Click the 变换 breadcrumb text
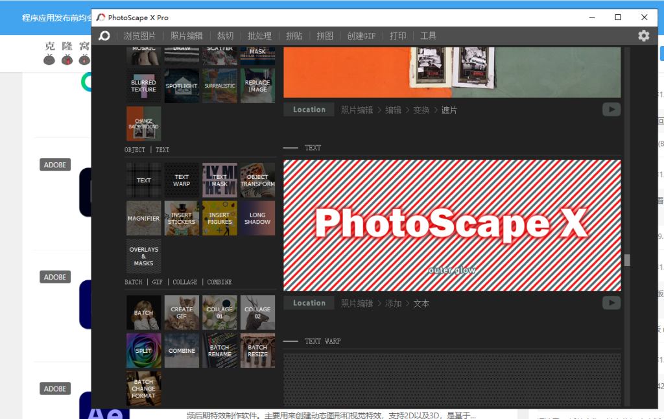Viewport: 664px width, 419px height. [421, 110]
